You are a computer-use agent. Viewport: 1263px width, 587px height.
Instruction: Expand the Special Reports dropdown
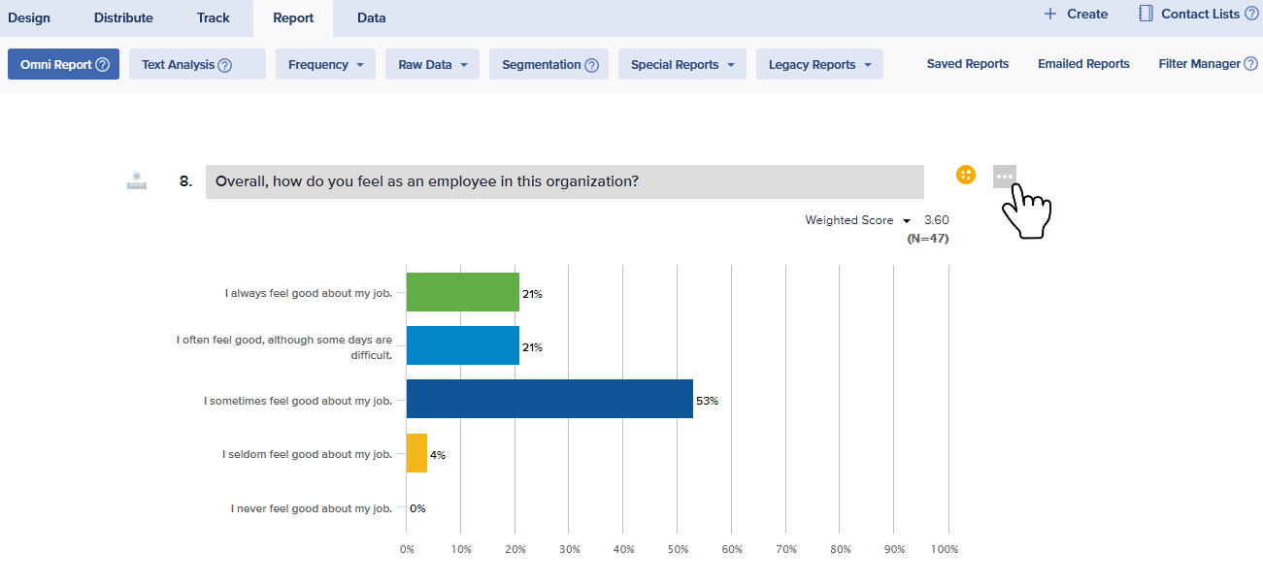point(681,65)
